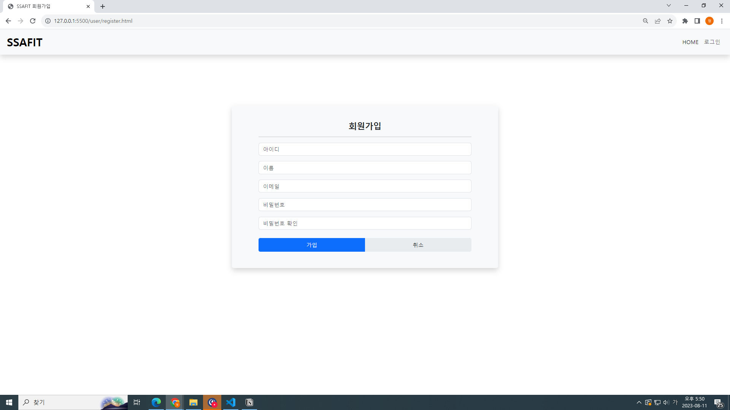Open the HOME nav link

pos(690,42)
